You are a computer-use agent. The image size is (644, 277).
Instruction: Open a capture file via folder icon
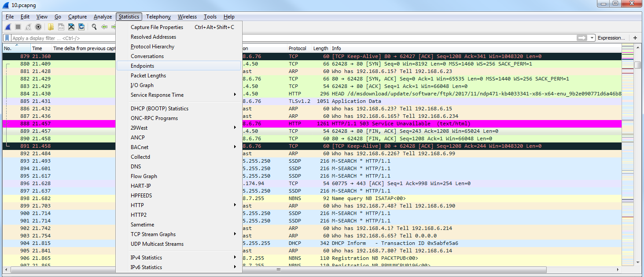(x=51, y=27)
